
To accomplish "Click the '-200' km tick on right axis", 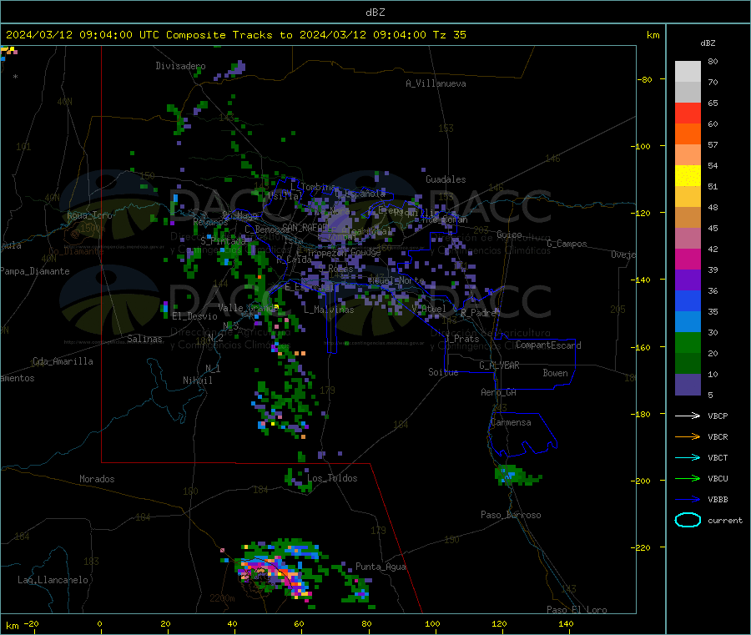I will point(643,481).
